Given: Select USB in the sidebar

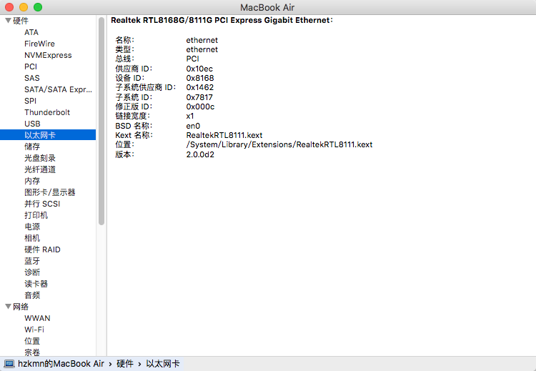Looking at the screenshot, I should [32, 124].
